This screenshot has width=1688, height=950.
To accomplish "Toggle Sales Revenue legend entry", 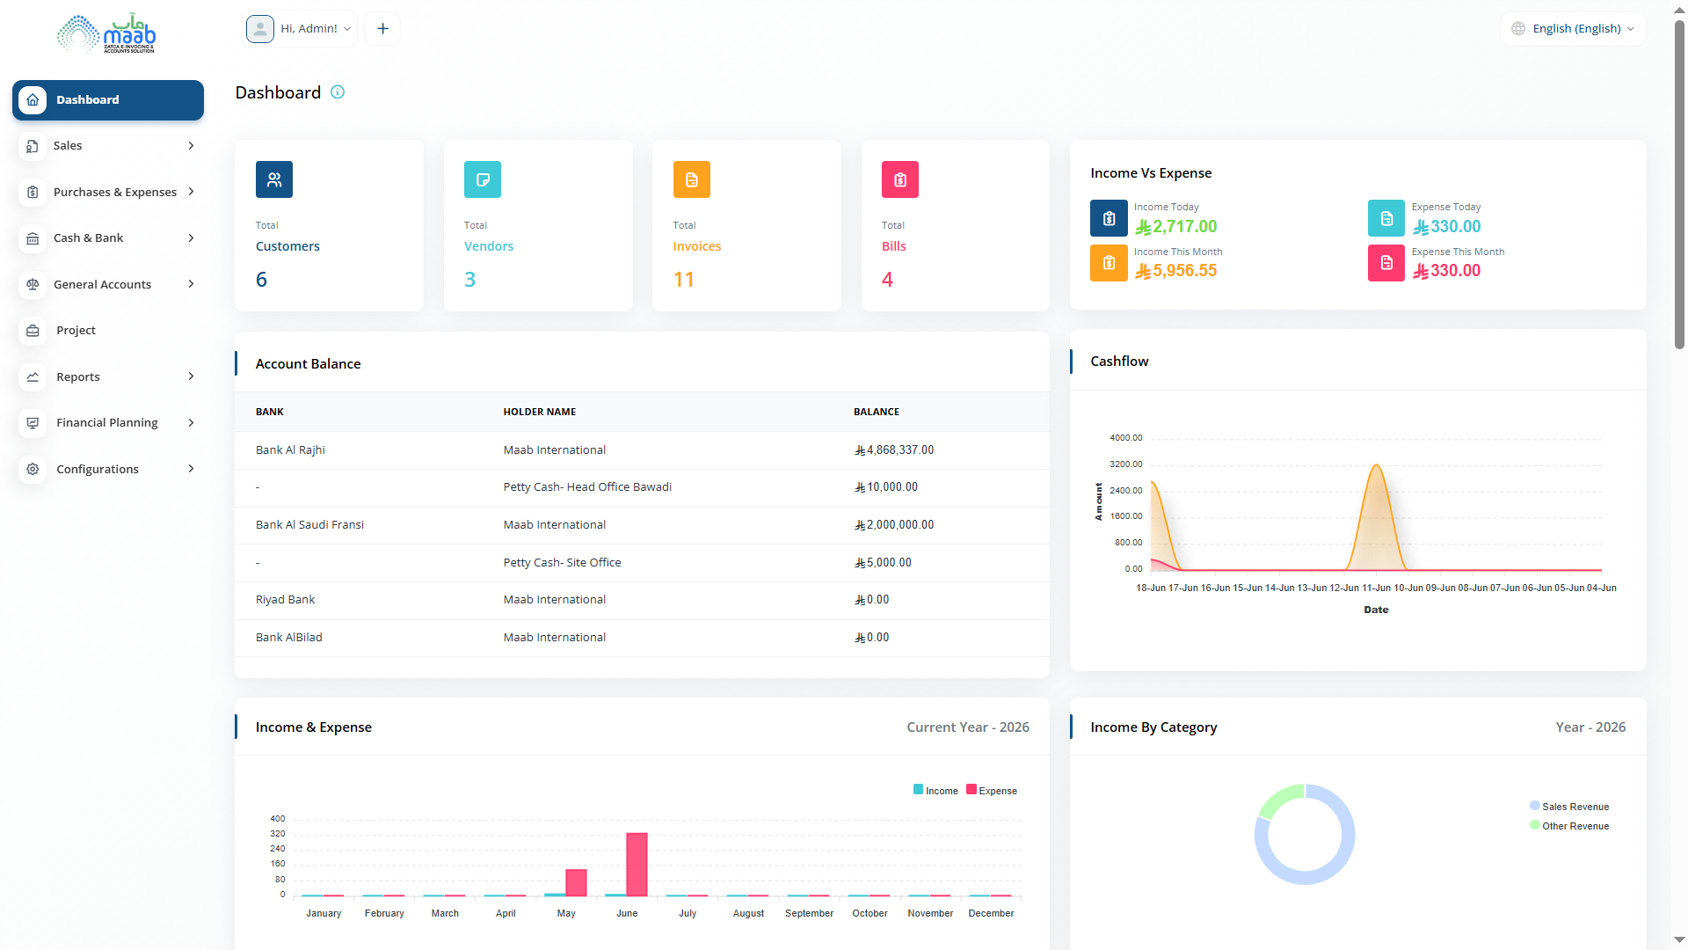I will tap(1569, 807).
